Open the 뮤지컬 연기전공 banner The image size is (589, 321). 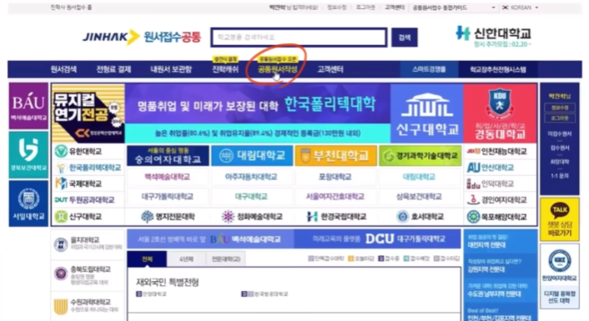[x=88, y=113]
